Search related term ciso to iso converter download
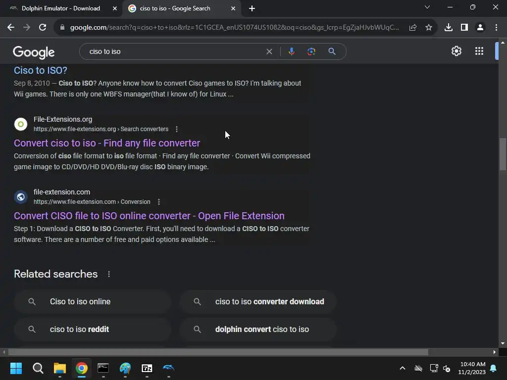 click(x=258, y=301)
